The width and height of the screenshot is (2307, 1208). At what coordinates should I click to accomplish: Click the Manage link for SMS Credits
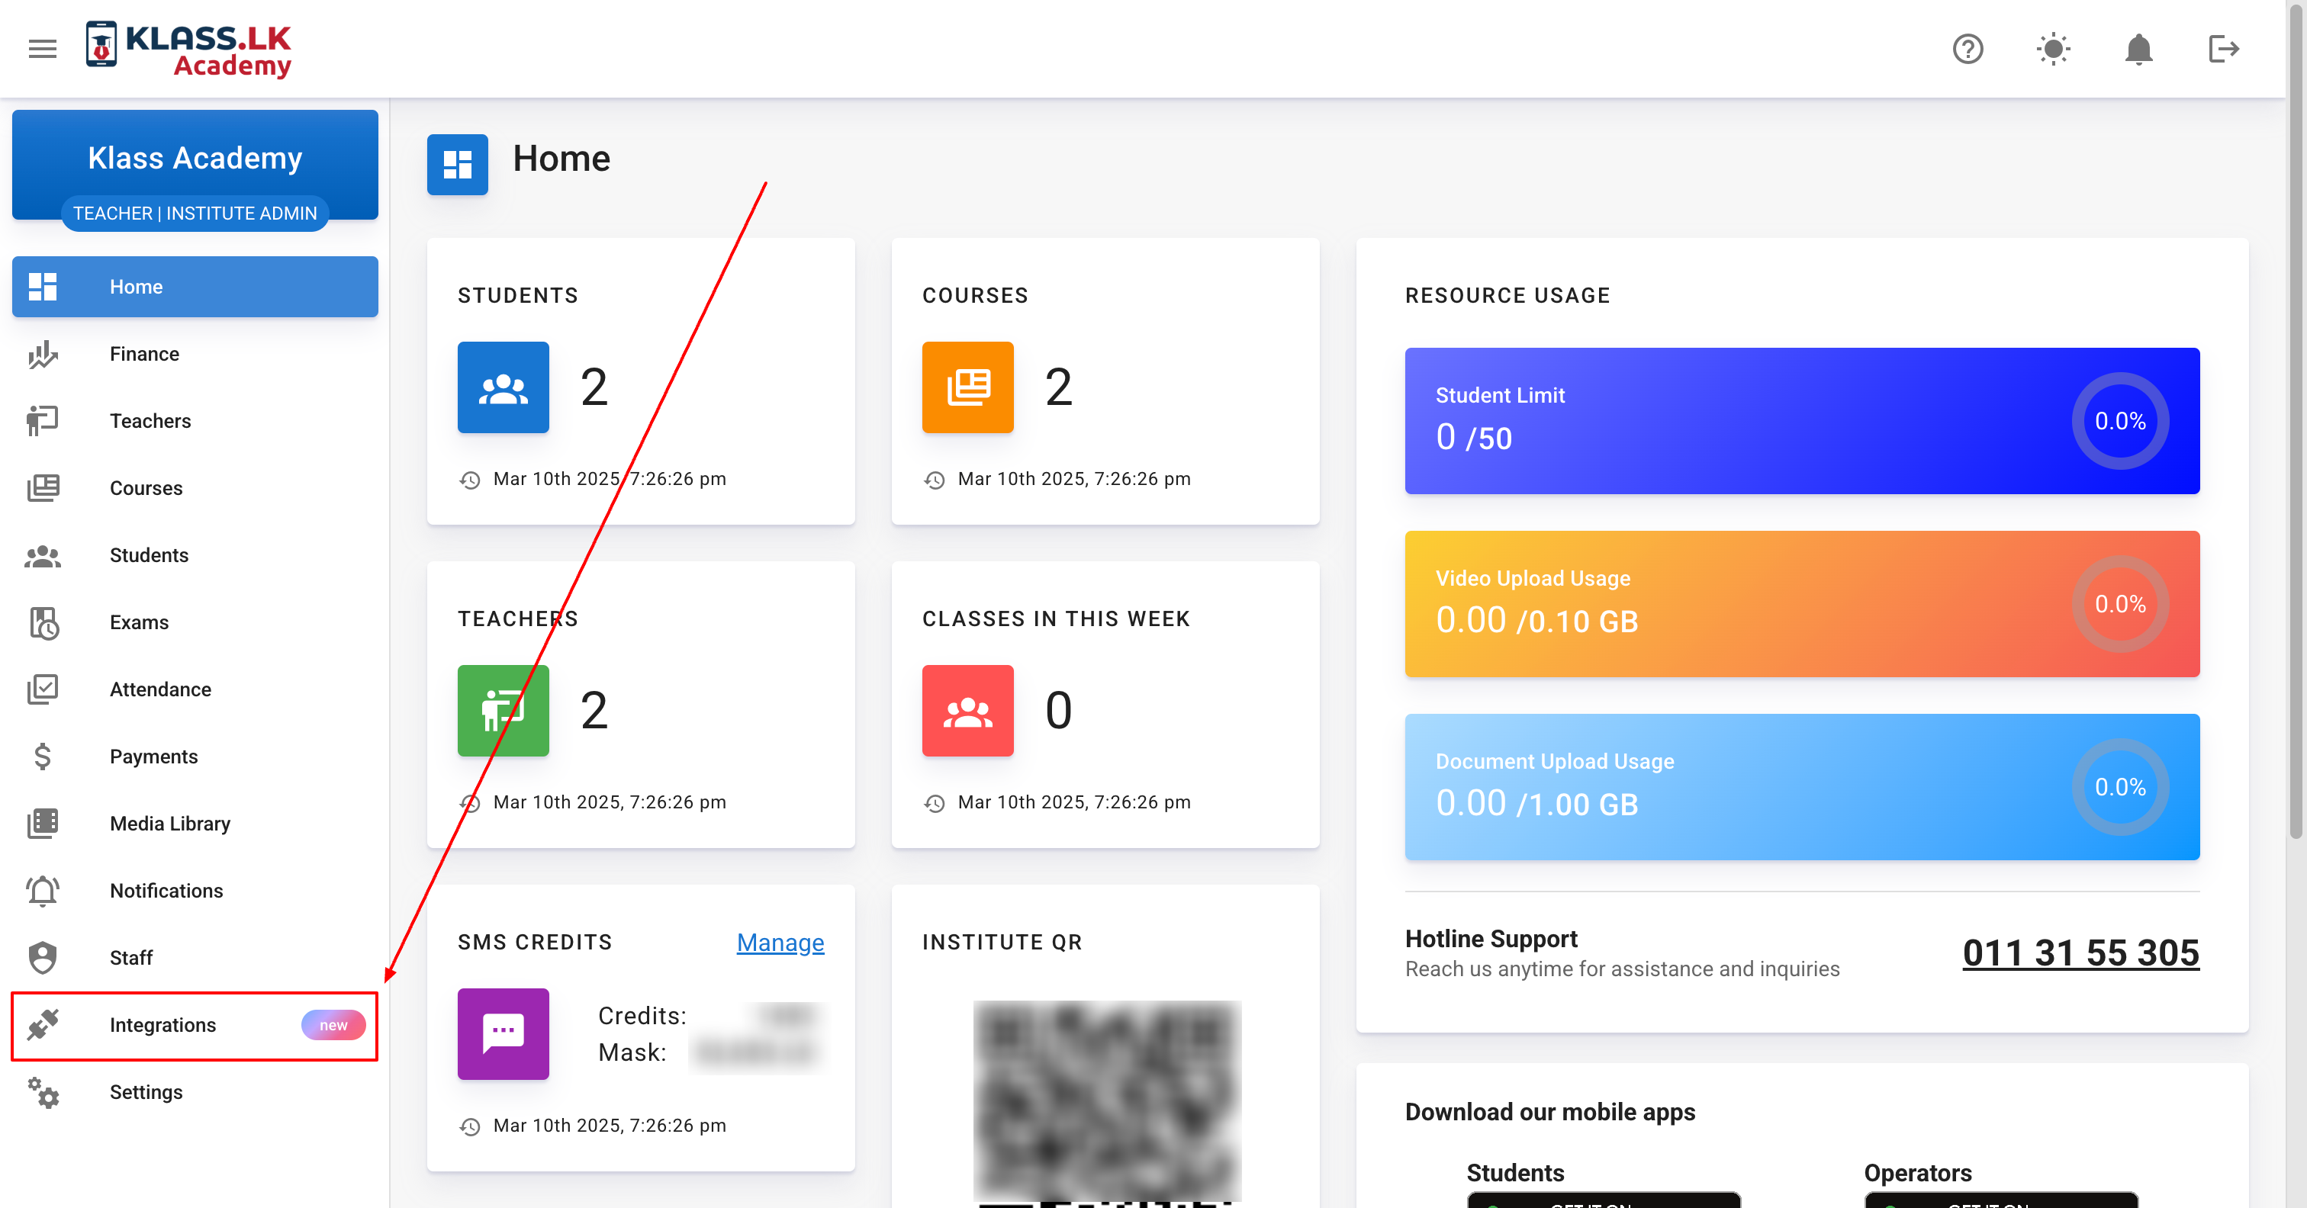(780, 942)
